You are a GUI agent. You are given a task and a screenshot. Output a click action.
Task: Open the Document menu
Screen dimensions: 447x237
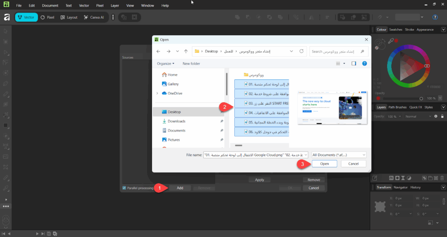pyautogui.click(x=50, y=6)
